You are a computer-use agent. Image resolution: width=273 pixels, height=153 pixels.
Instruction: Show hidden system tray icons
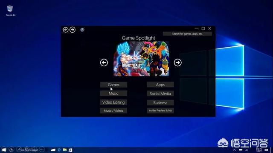click(x=234, y=150)
